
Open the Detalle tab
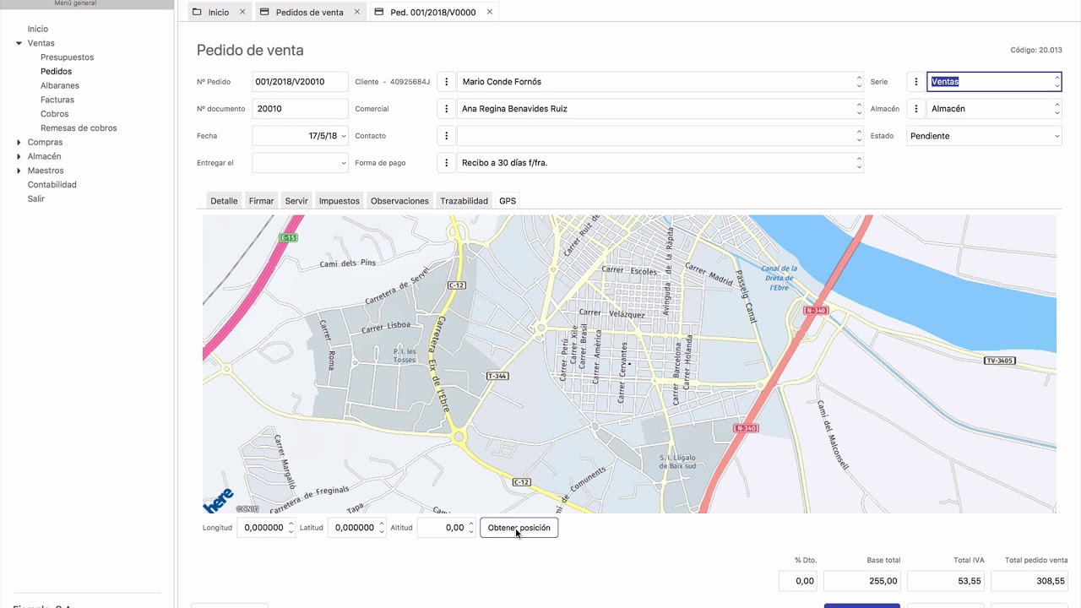[224, 201]
